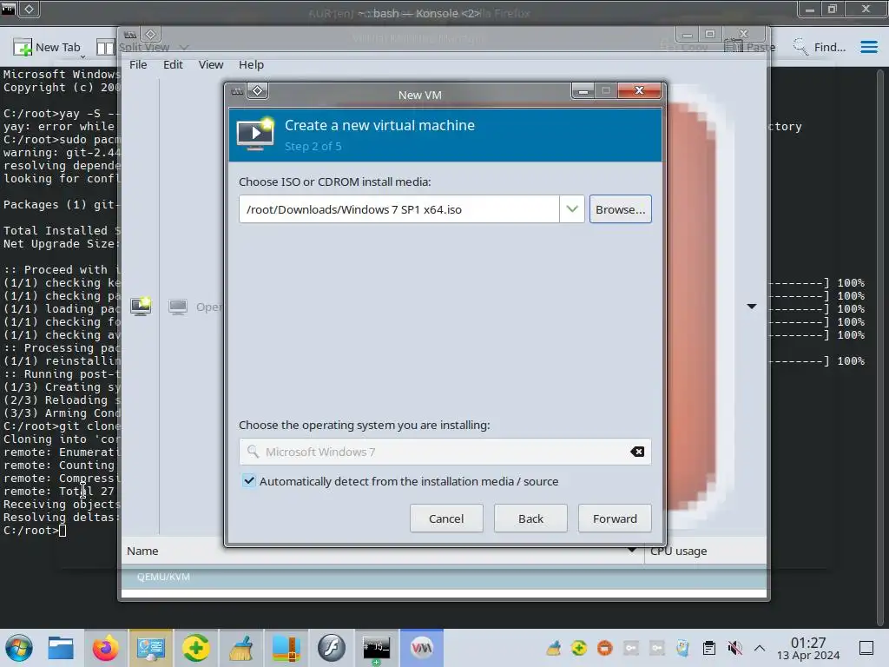The height and width of the screenshot is (667, 889).
Task: Open the Flash player taskbar icon
Action: pos(331,648)
